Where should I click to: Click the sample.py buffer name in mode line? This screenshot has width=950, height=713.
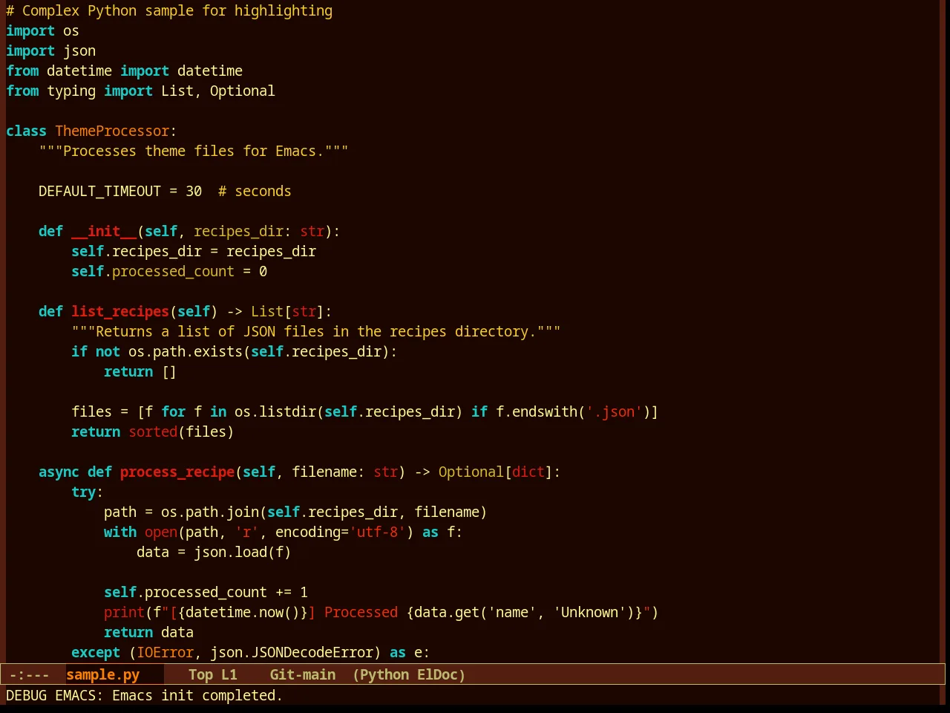pos(102,674)
